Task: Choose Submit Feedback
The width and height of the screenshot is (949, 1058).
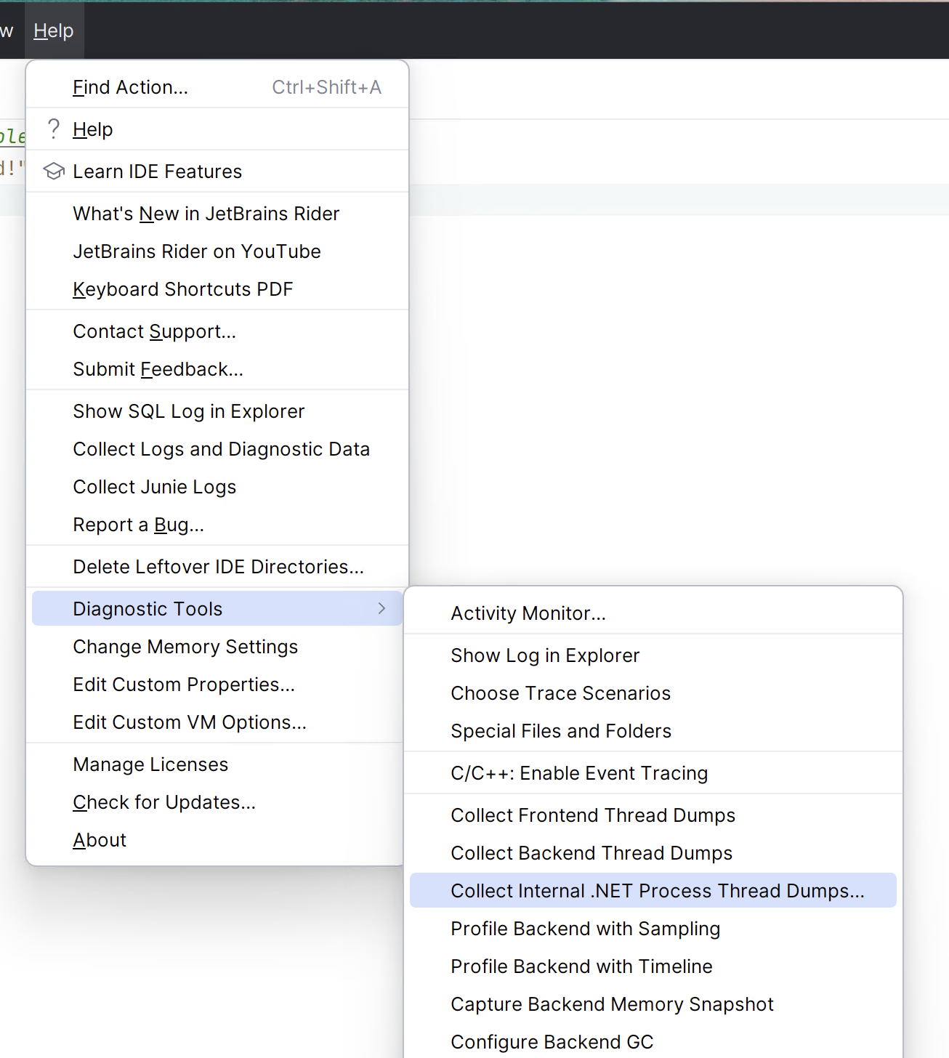Action: pos(158,368)
